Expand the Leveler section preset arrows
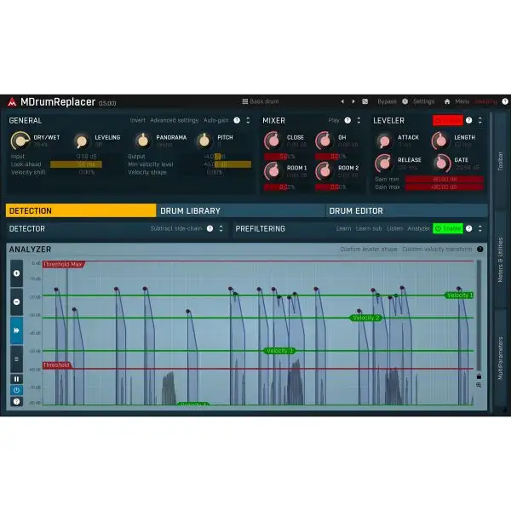The height and width of the screenshot is (511, 511). click(480, 120)
